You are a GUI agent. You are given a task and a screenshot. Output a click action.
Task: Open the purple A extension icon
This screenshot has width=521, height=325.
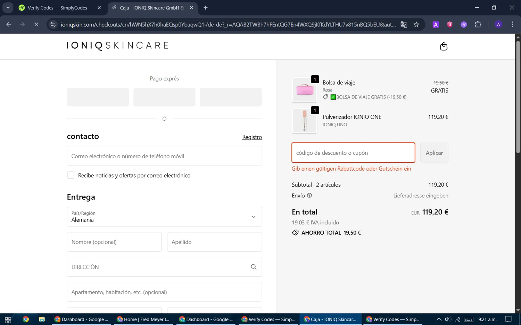pos(436,24)
